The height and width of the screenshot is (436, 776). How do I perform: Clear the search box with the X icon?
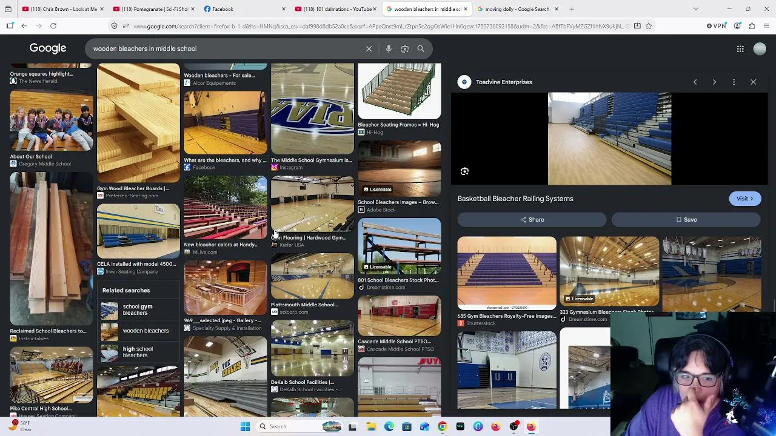click(x=369, y=48)
